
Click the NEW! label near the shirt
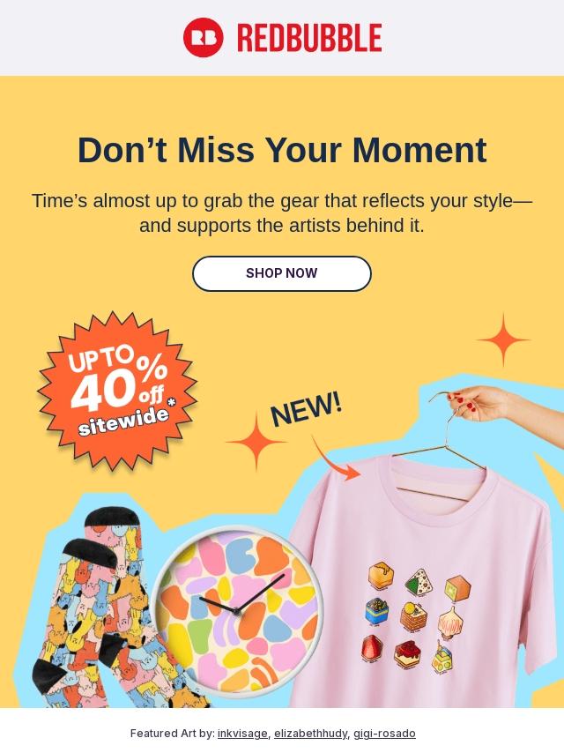[x=306, y=408]
